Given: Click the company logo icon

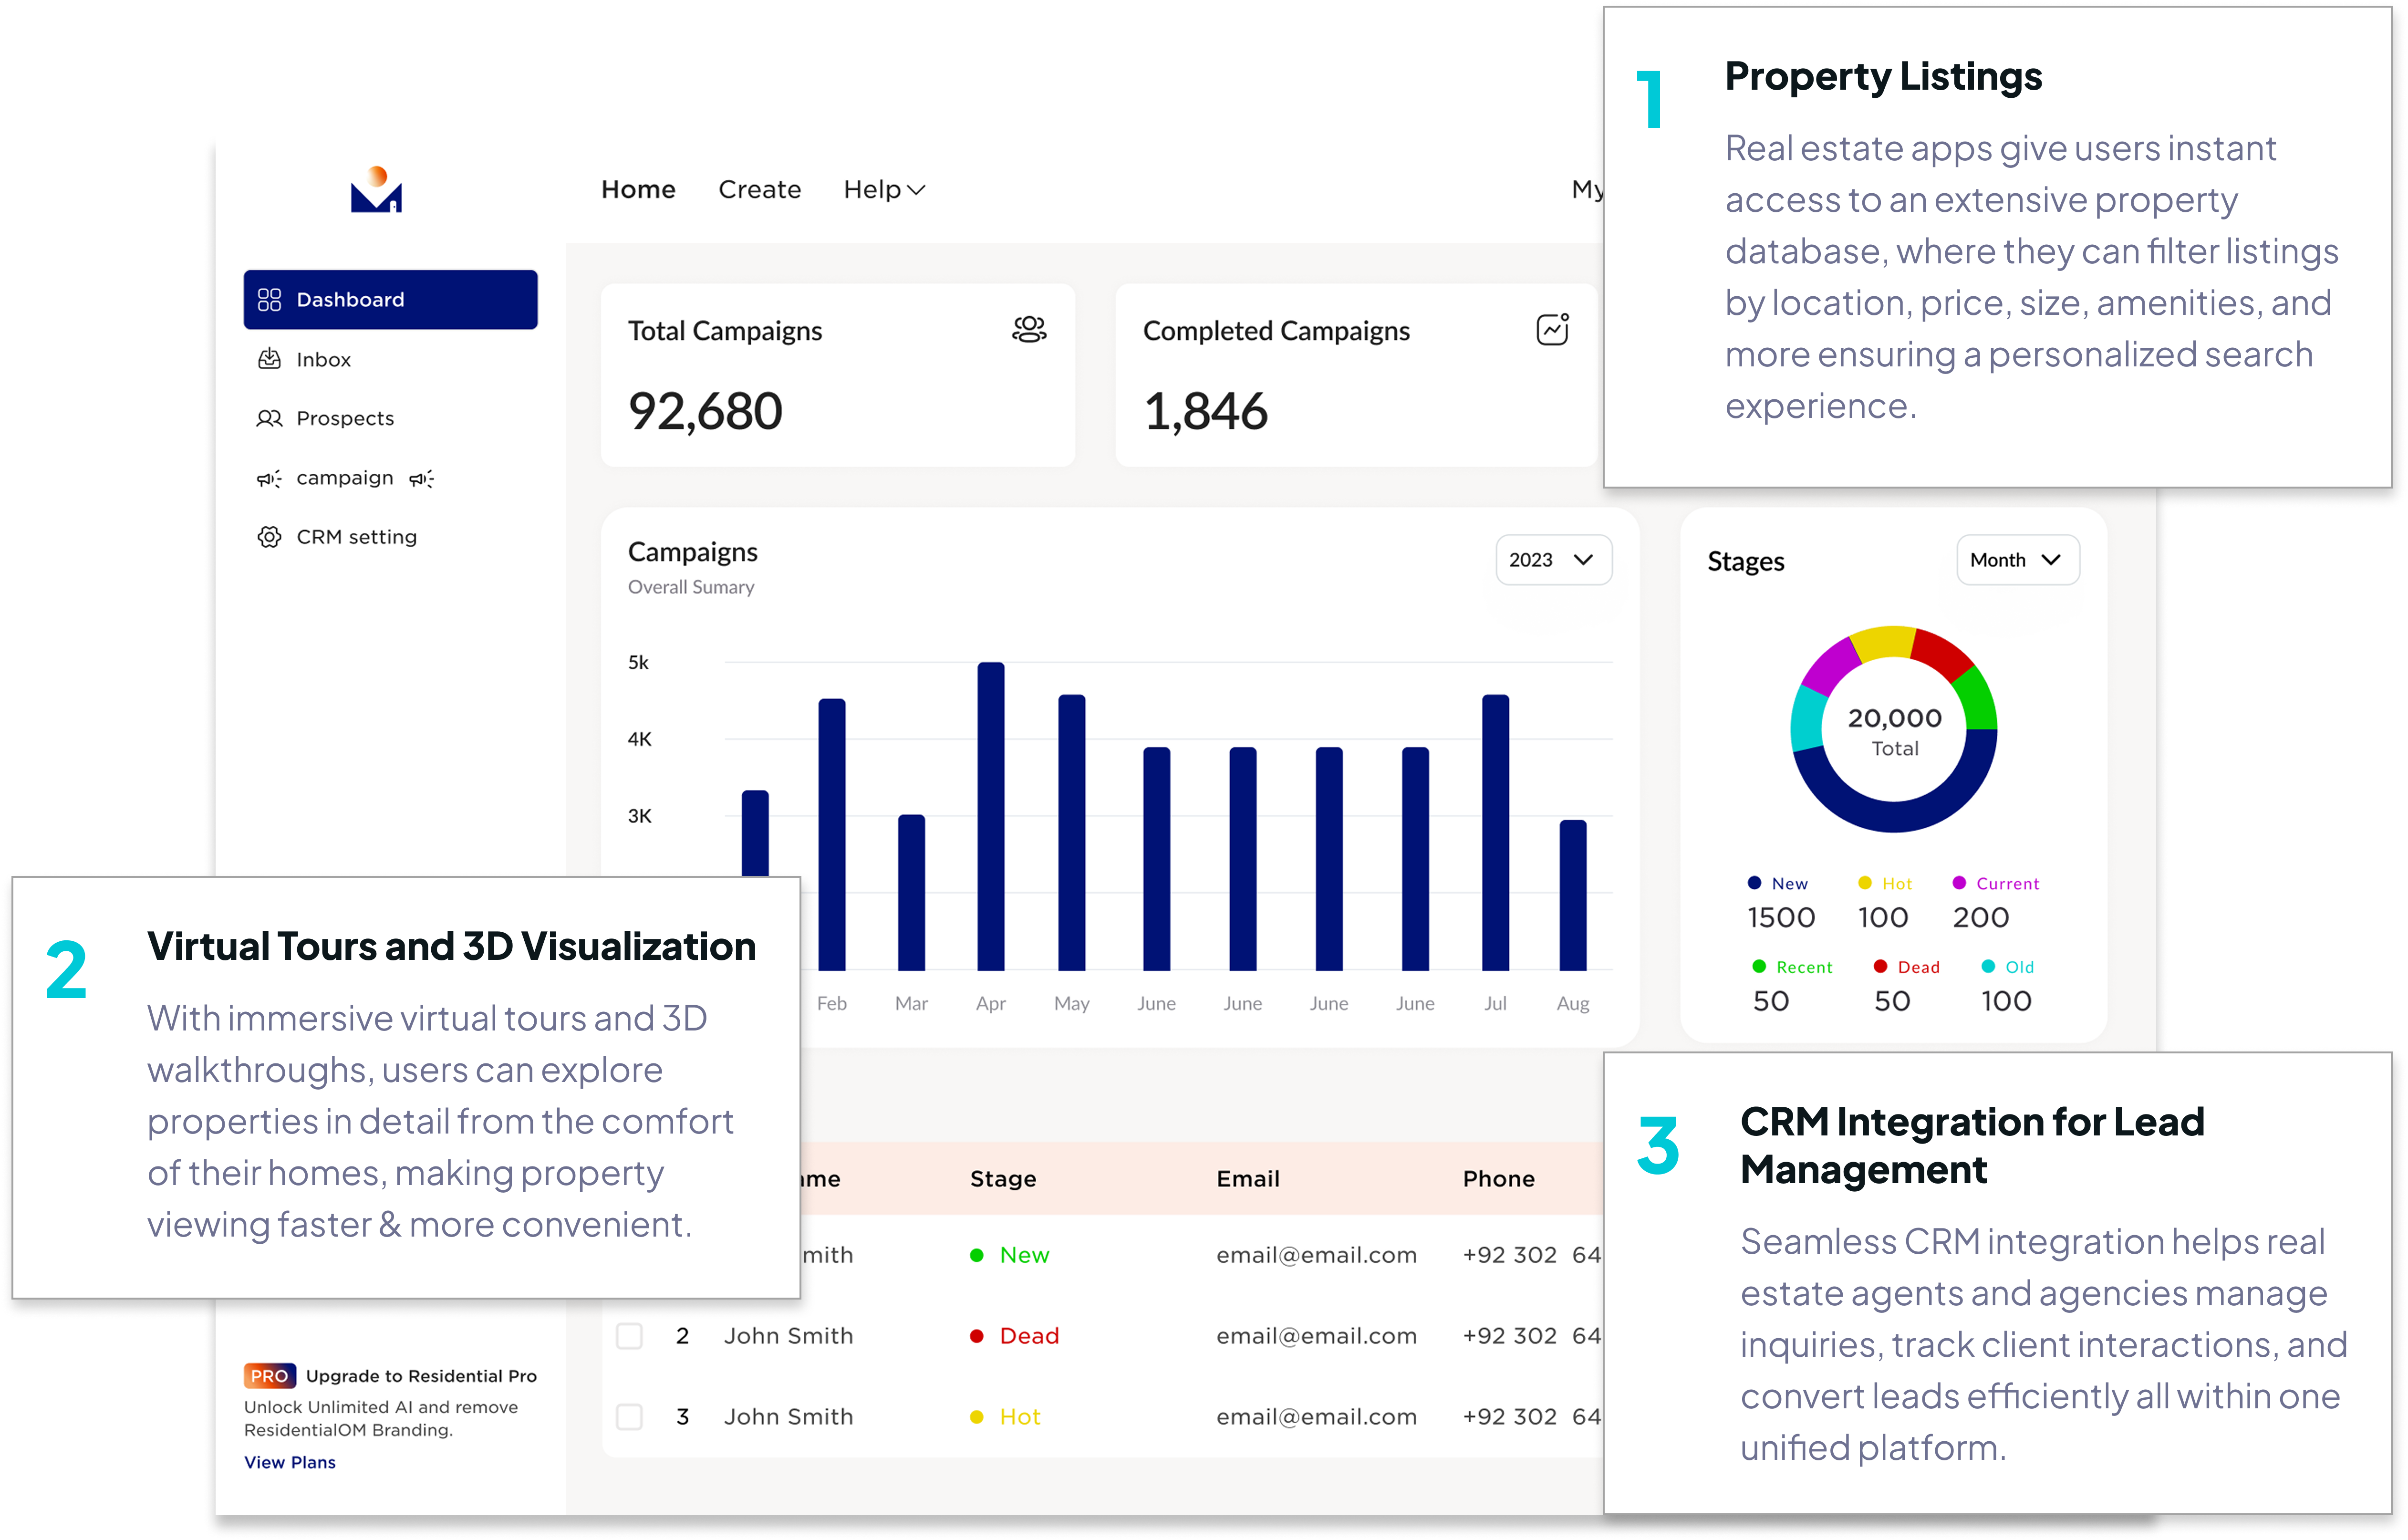Looking at the screenshot, I should 376,190.
